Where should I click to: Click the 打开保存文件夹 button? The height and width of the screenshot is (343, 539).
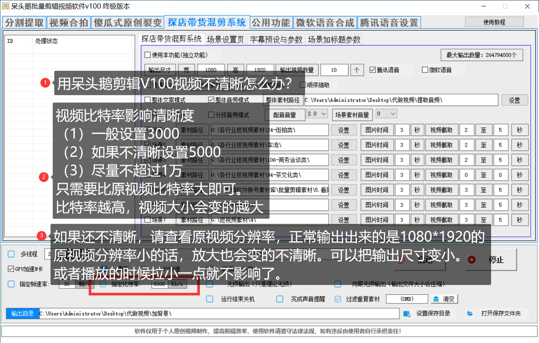click(496, 314)
